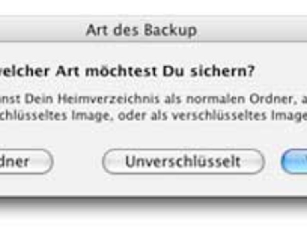Click the word 'Du' in the heading
Screen dimensions: 307x230
click(x=171, y=72)
